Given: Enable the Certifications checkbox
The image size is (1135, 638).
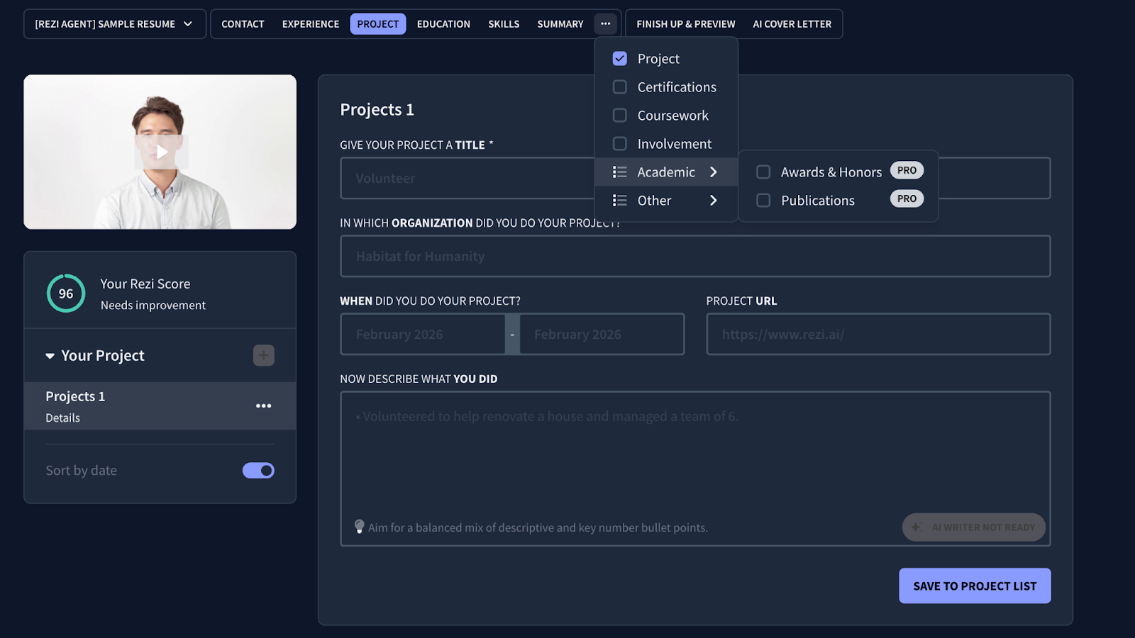Looking at the screenshot, I should pyautogui.click(x=619, y=87).
